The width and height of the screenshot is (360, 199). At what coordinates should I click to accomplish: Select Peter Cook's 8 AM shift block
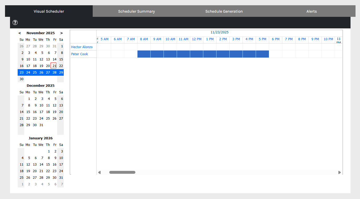tap(144, 54)
